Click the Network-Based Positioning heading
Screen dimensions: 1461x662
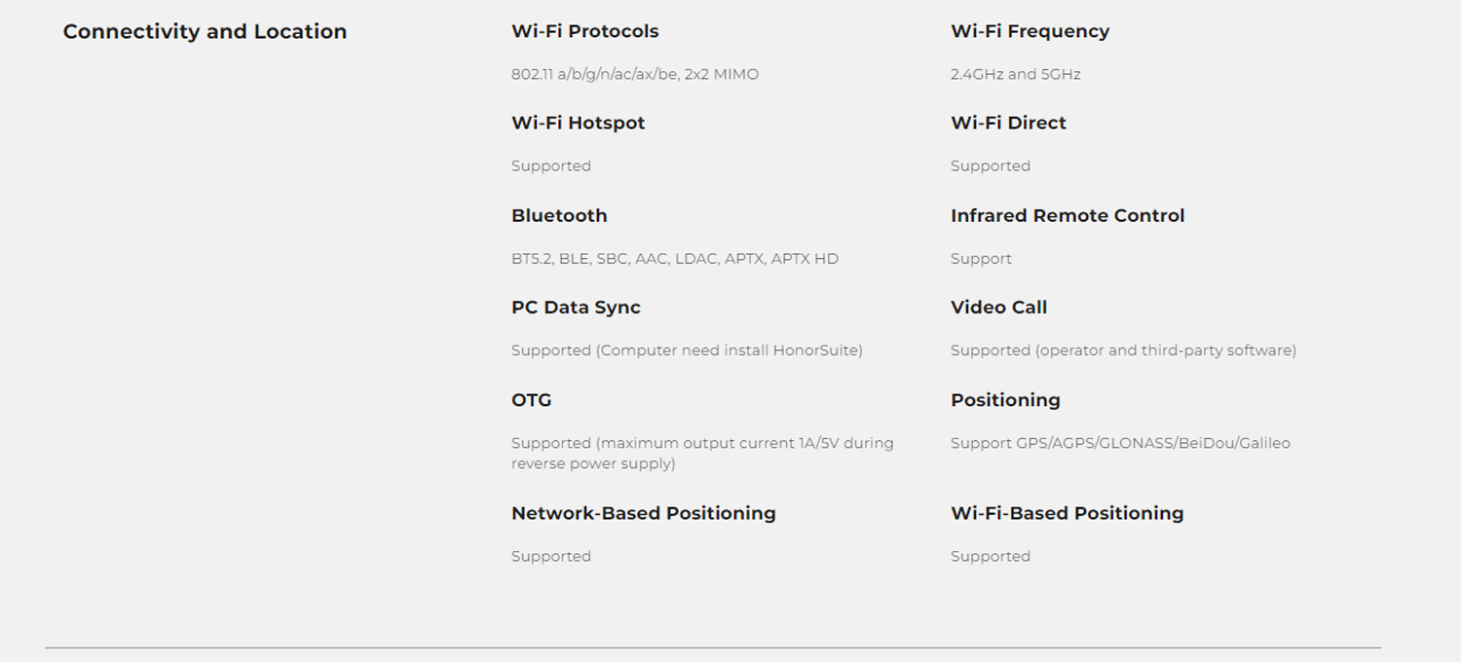click(x=643, y=513)
